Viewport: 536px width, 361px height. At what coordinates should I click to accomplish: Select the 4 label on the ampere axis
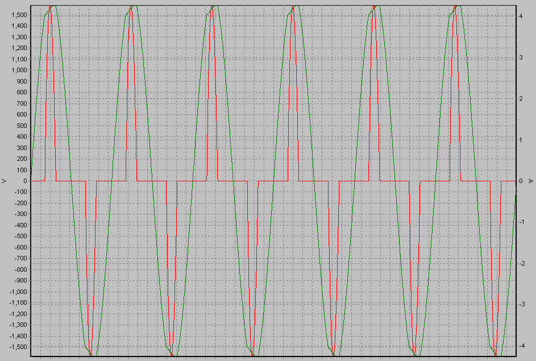[521, 16]
